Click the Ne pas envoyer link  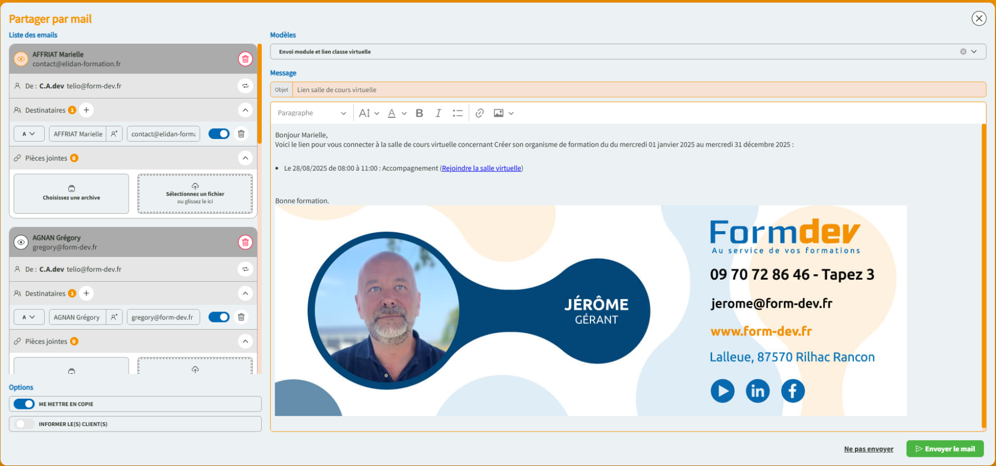(x=868, y=449)
